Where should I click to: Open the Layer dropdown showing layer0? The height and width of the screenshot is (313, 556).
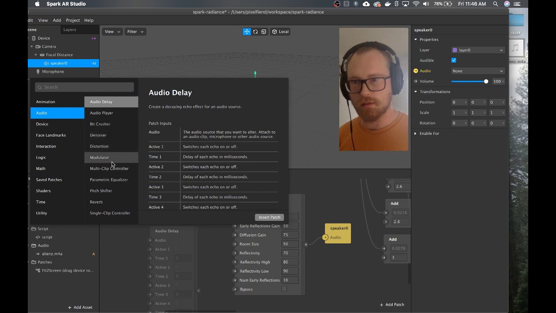tap(478, 50)
